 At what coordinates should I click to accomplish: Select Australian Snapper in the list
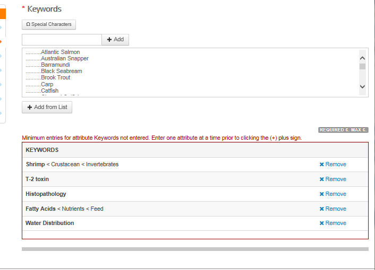pyautogui.click(x=64, y=59)
